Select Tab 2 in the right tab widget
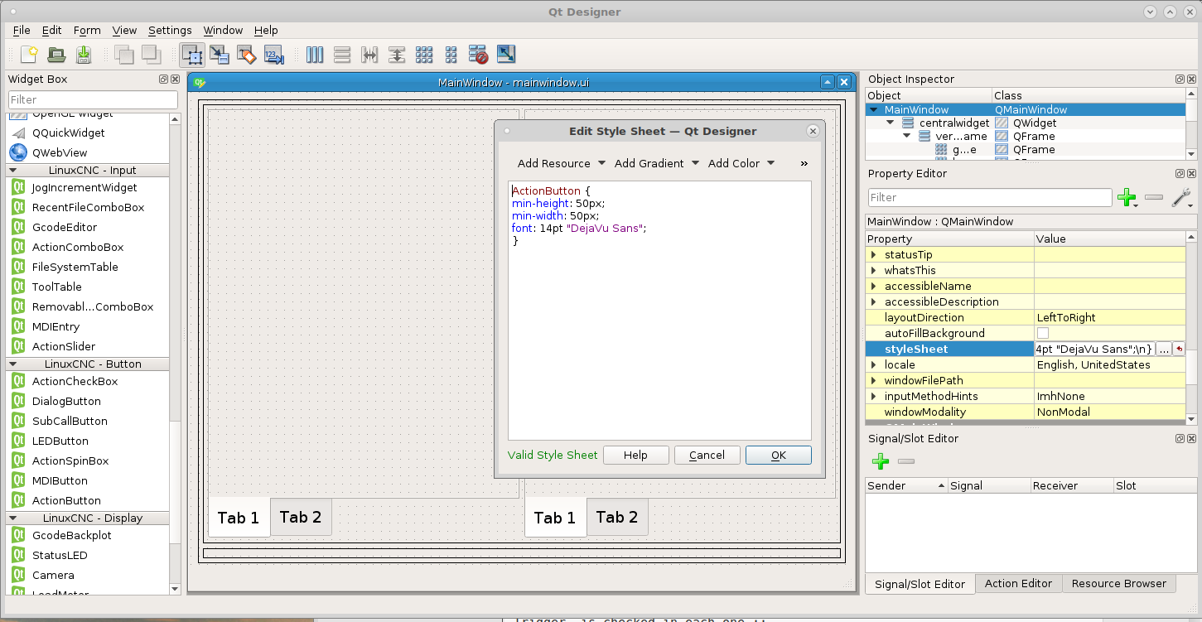 [617, 517]
